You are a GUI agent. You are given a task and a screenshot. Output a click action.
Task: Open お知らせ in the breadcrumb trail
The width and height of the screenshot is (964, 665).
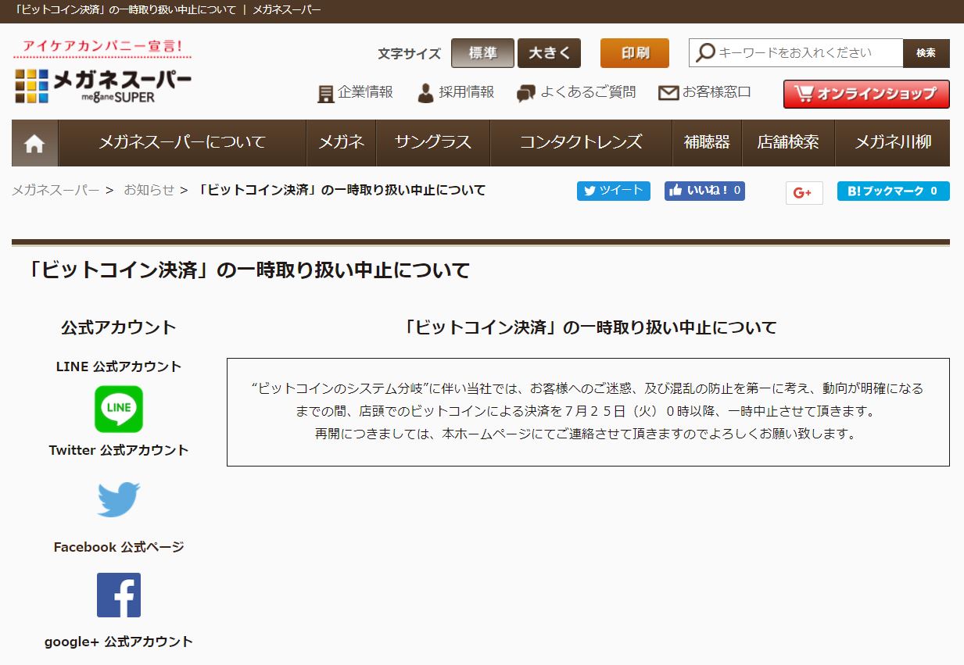[x=149, y=190]
